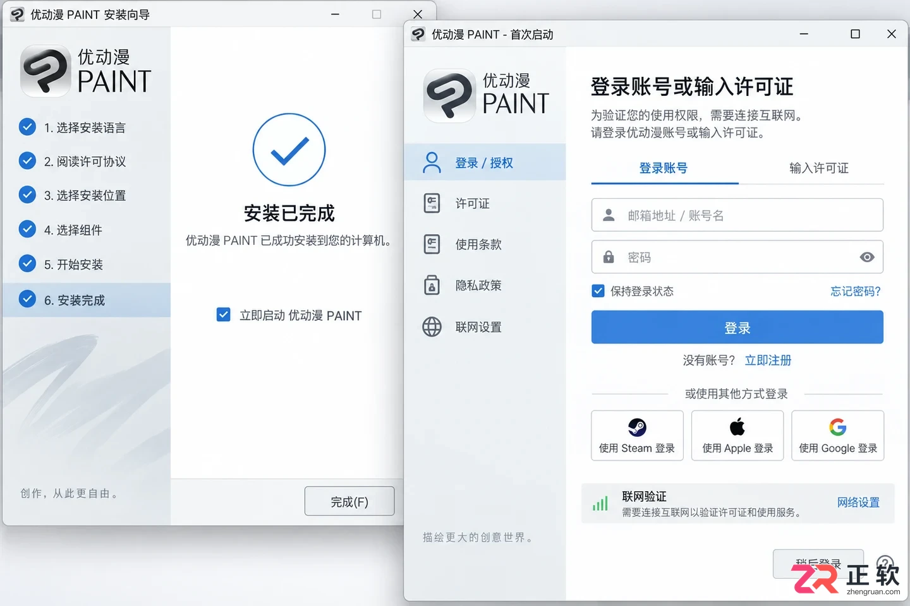
Task: Click the check icon for step 4 选择组件
Action: pyautogui.click(x=27, y=229)
